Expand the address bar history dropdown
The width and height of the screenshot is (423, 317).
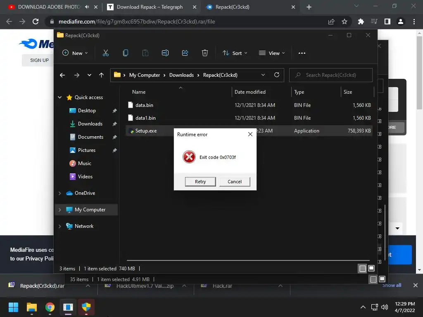(263, 75)
